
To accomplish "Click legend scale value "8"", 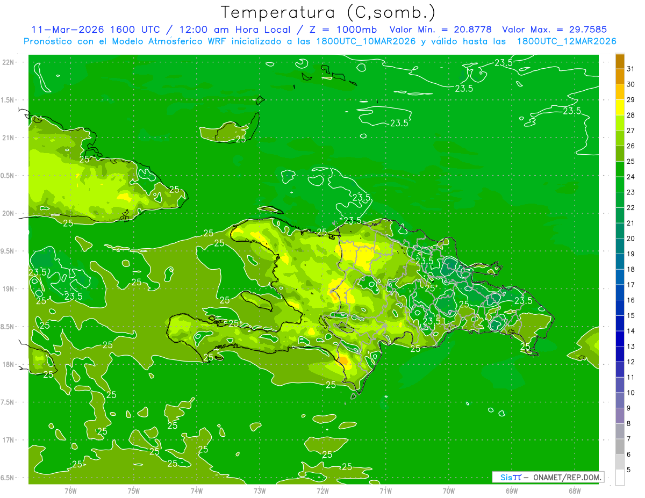I will (629, 424).
